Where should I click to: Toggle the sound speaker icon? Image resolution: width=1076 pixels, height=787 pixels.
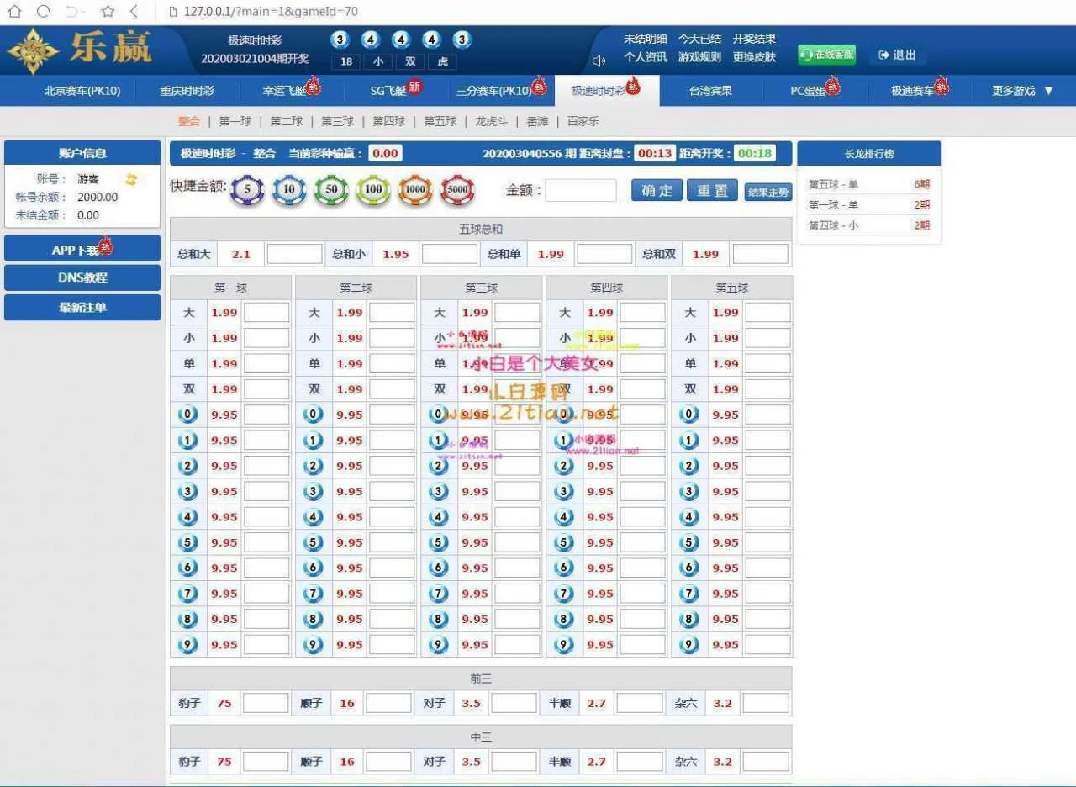pyautogui.click(x=599, y=61)
